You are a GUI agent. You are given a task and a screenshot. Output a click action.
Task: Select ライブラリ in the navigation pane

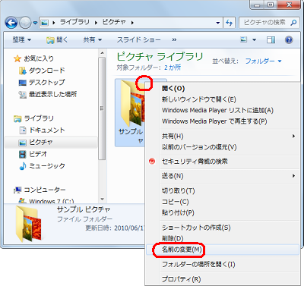pos(39,118)
